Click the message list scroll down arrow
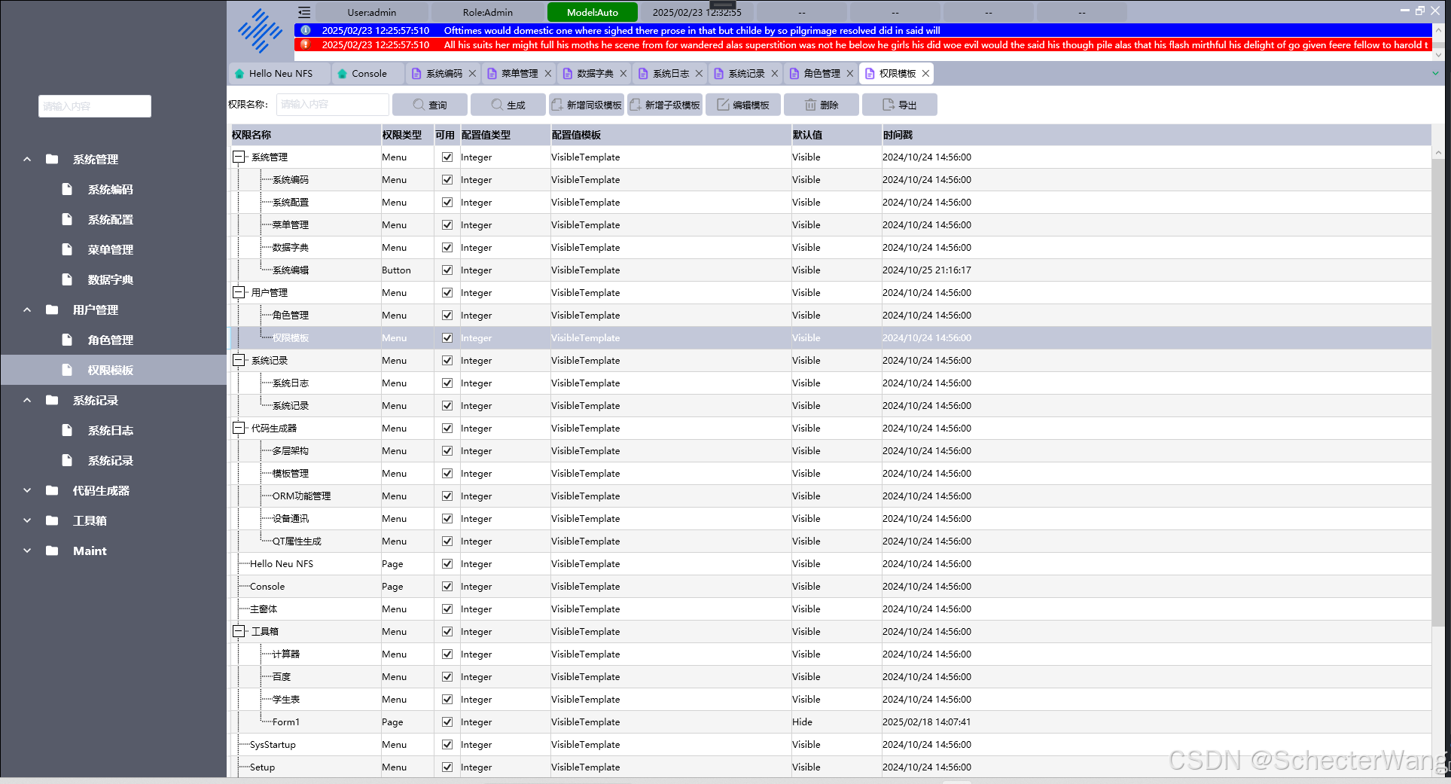The image size is (1451, 784). 1437,54
